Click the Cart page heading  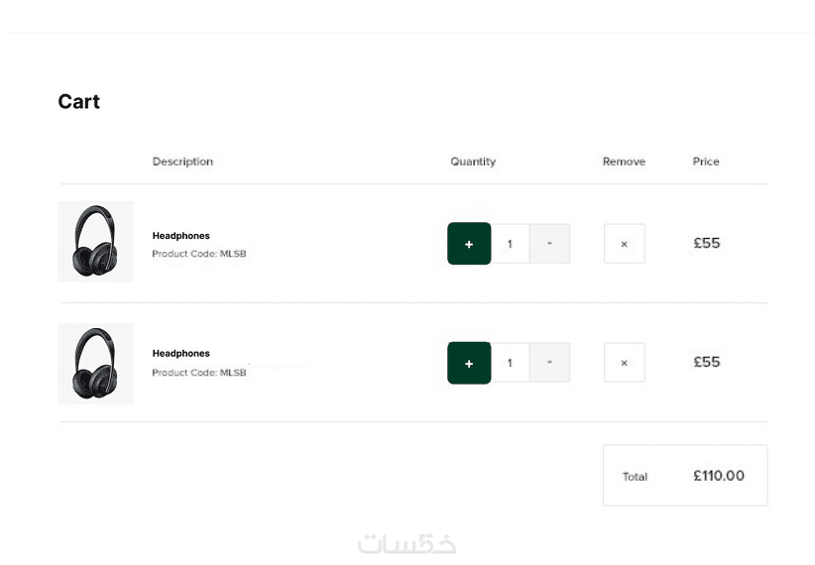pos(79,102)
